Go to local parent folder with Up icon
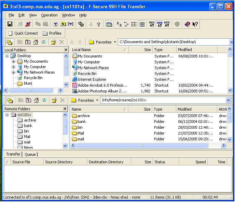235x202 pixels. point(28,42)
